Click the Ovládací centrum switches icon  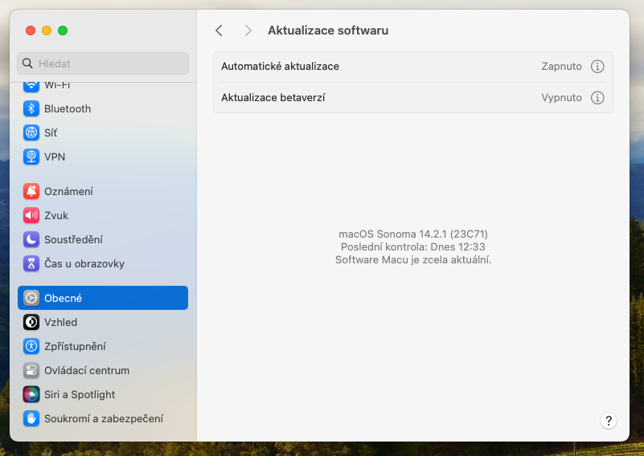coord(31,370)
